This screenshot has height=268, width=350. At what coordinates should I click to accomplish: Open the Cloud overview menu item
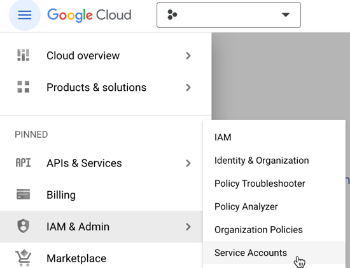click(106, 55)
